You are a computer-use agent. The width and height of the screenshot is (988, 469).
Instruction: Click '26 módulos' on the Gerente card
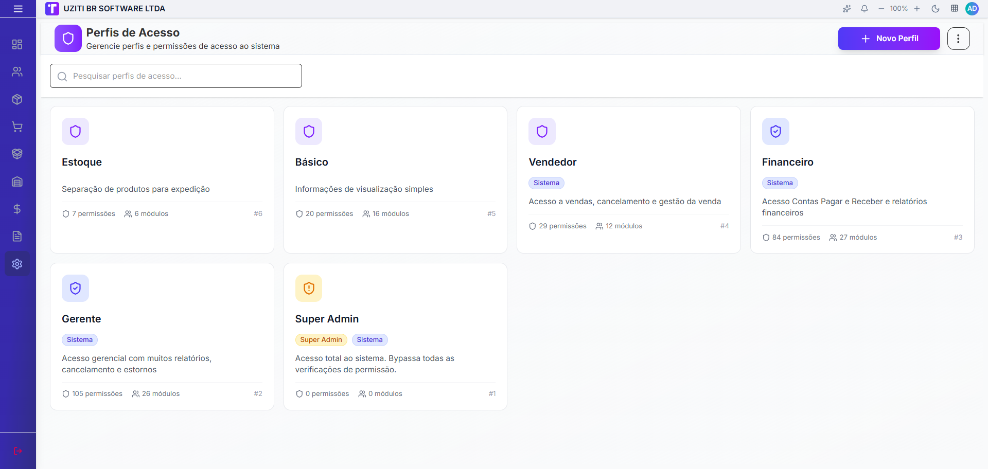(x=156, y=394)
